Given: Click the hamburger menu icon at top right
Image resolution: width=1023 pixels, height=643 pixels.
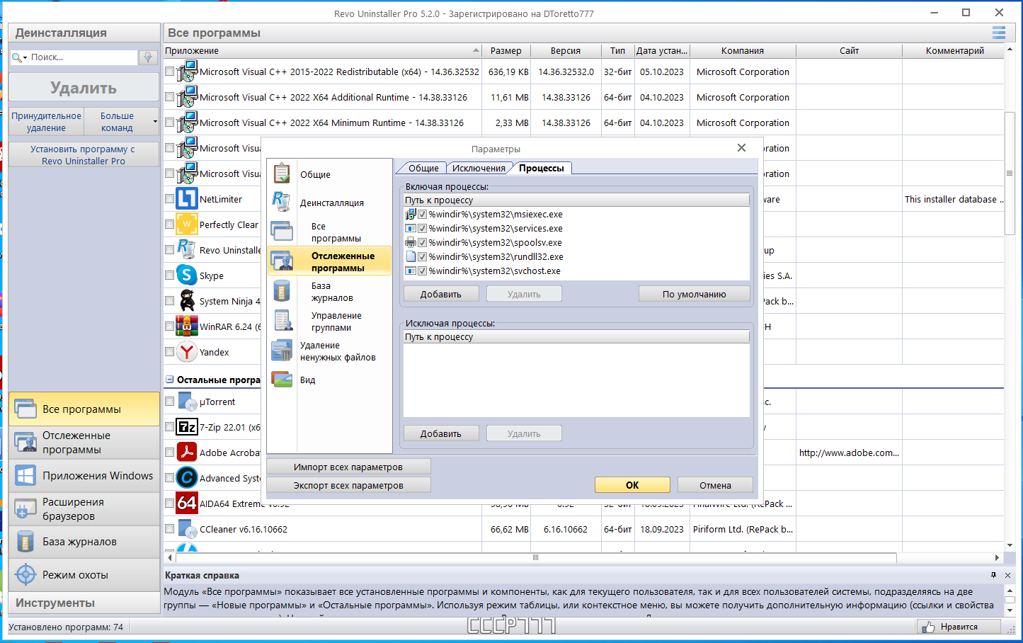Looking at the screenshot, I should point(999,33).
